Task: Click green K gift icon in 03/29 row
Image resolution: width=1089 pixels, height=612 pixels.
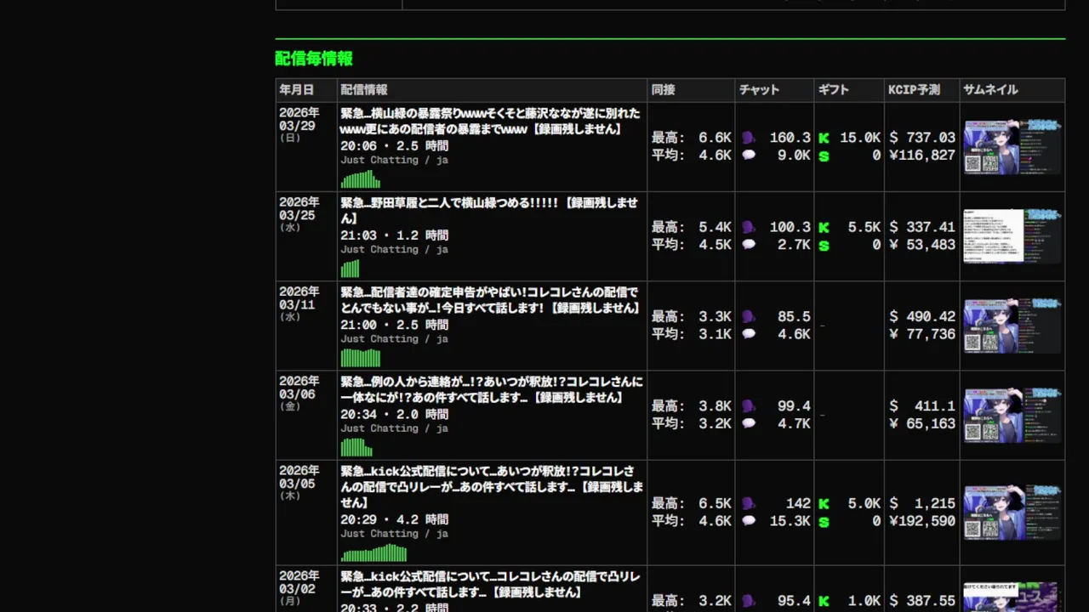Action: [x=824, y=138]
